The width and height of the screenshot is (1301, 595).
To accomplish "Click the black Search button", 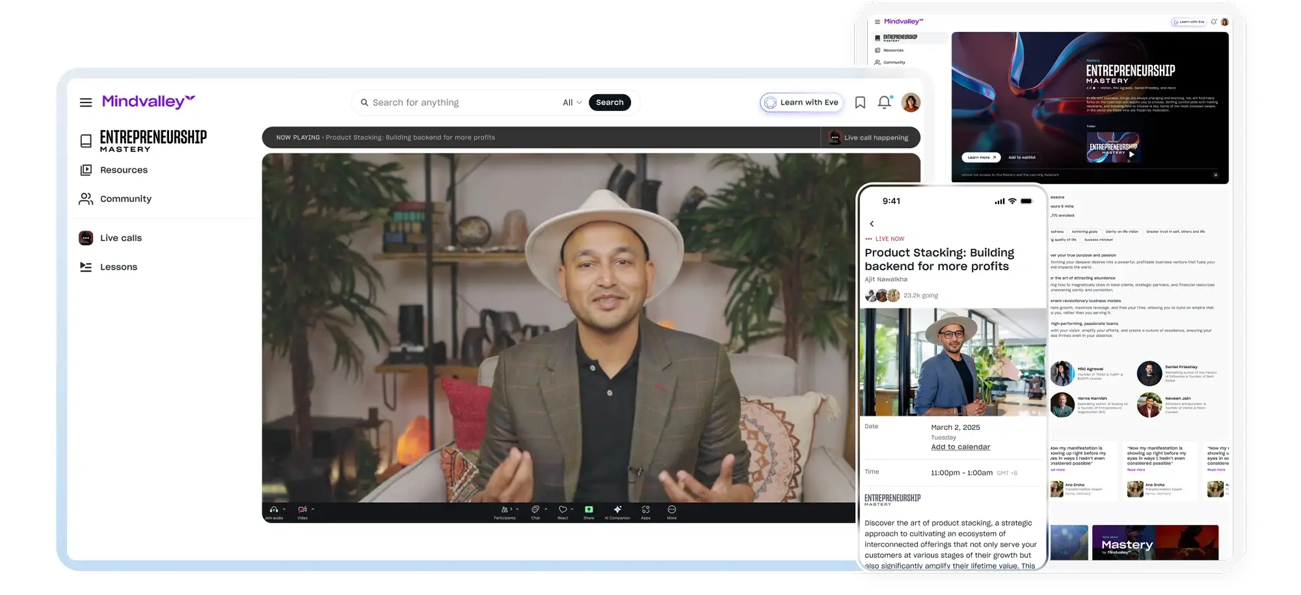I will click(x=610, y=103).
